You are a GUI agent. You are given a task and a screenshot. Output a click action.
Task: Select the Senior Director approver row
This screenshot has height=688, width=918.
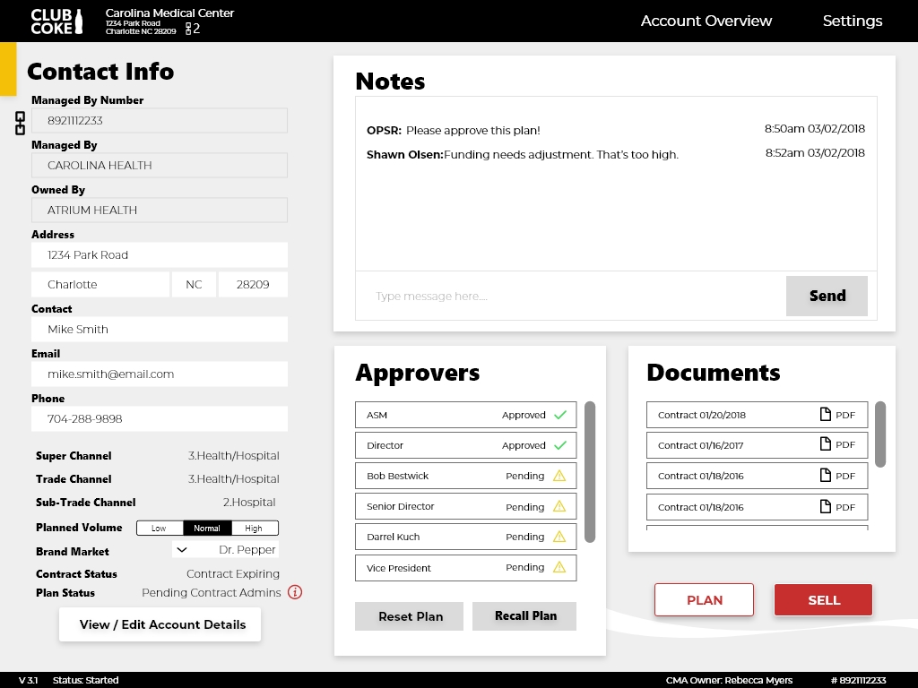click(465, 506)
